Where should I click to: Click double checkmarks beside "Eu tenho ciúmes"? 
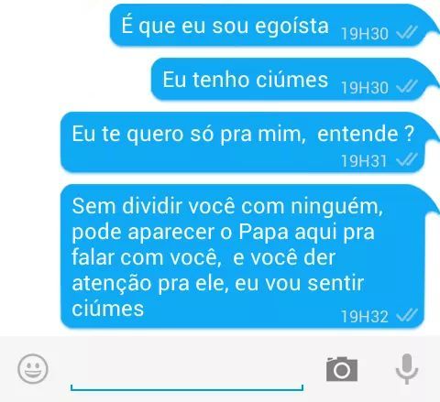click(407, 87)
